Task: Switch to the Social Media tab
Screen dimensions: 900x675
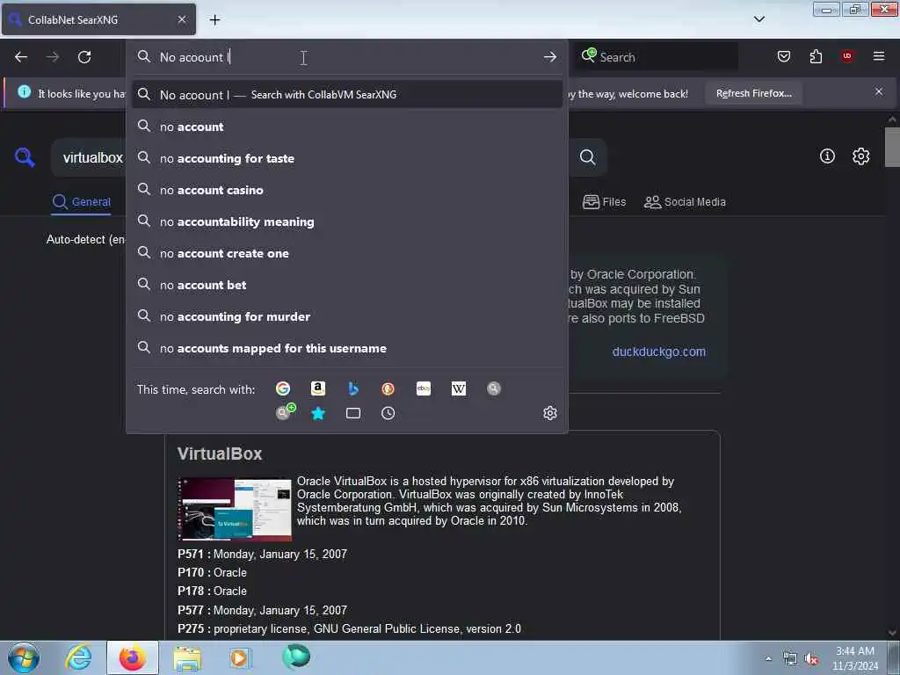Action: (x=685, y=202)
